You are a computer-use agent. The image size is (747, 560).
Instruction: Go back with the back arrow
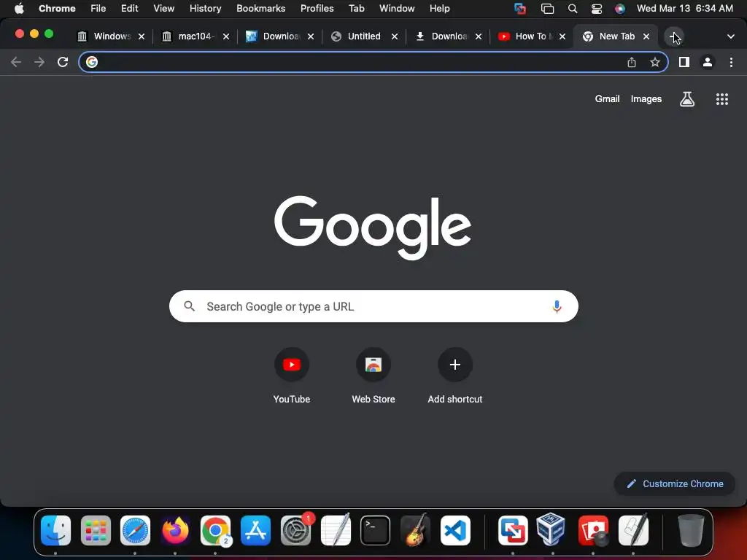[16, 62]
